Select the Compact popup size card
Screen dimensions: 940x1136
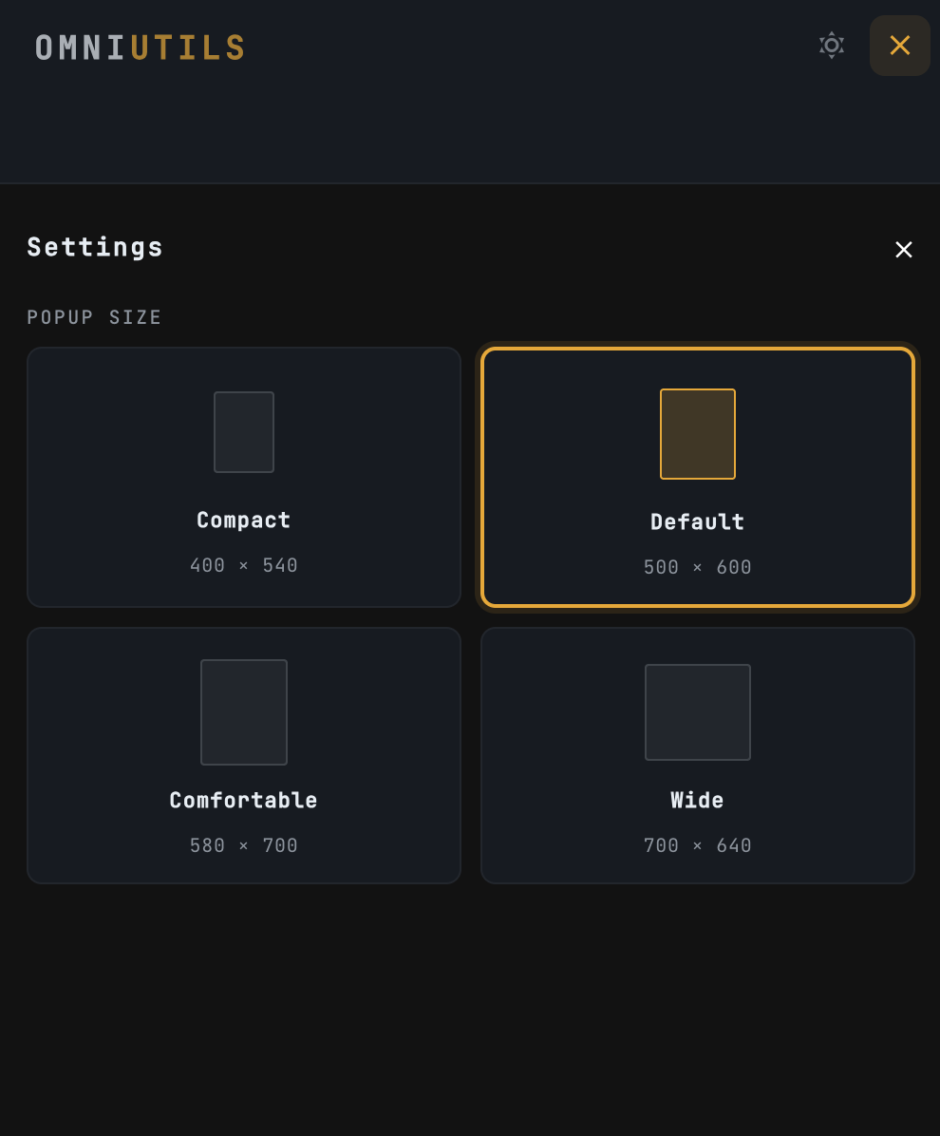[244, 478]
